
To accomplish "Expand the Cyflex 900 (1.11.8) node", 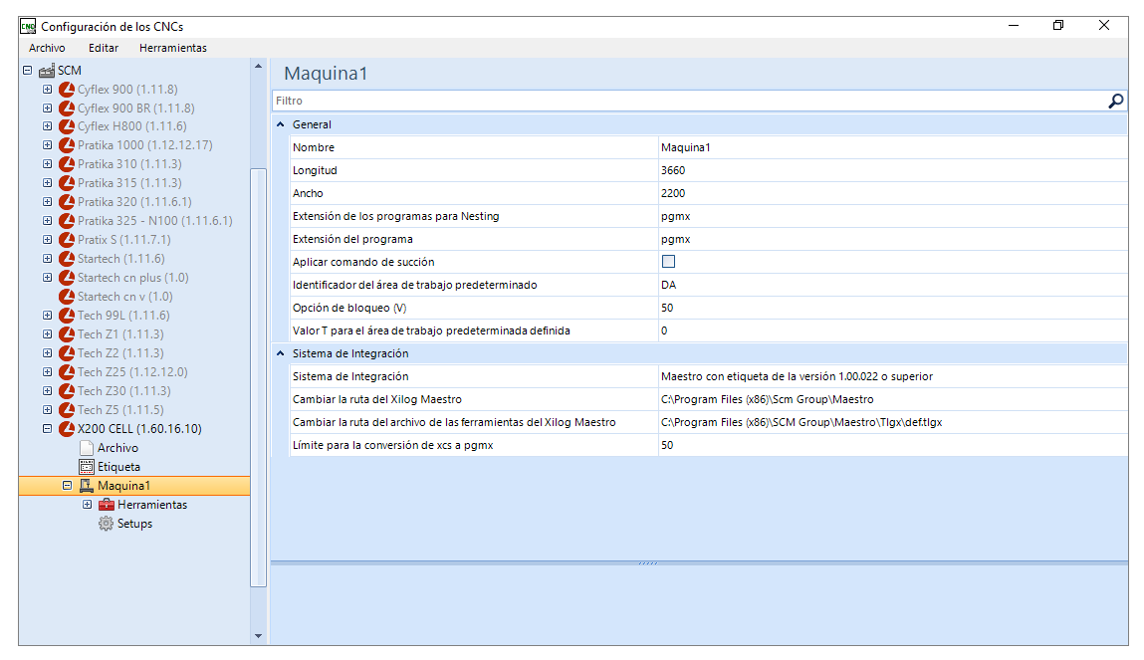I will pos(48,89).
